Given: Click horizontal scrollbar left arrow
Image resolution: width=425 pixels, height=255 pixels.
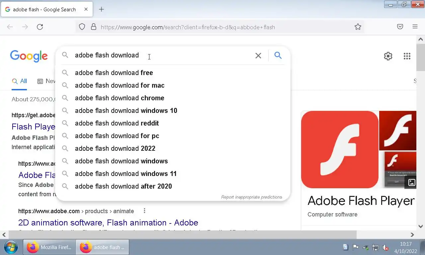Looking at the screenshot, I should [x=4, y=235].
